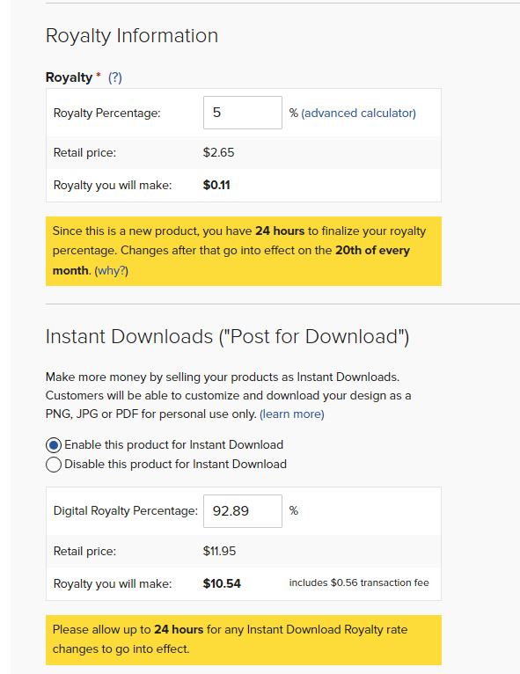The image size is (520, 674).
Task: Click the Make more money description paragraph
Action: click(x=228, y=395)
